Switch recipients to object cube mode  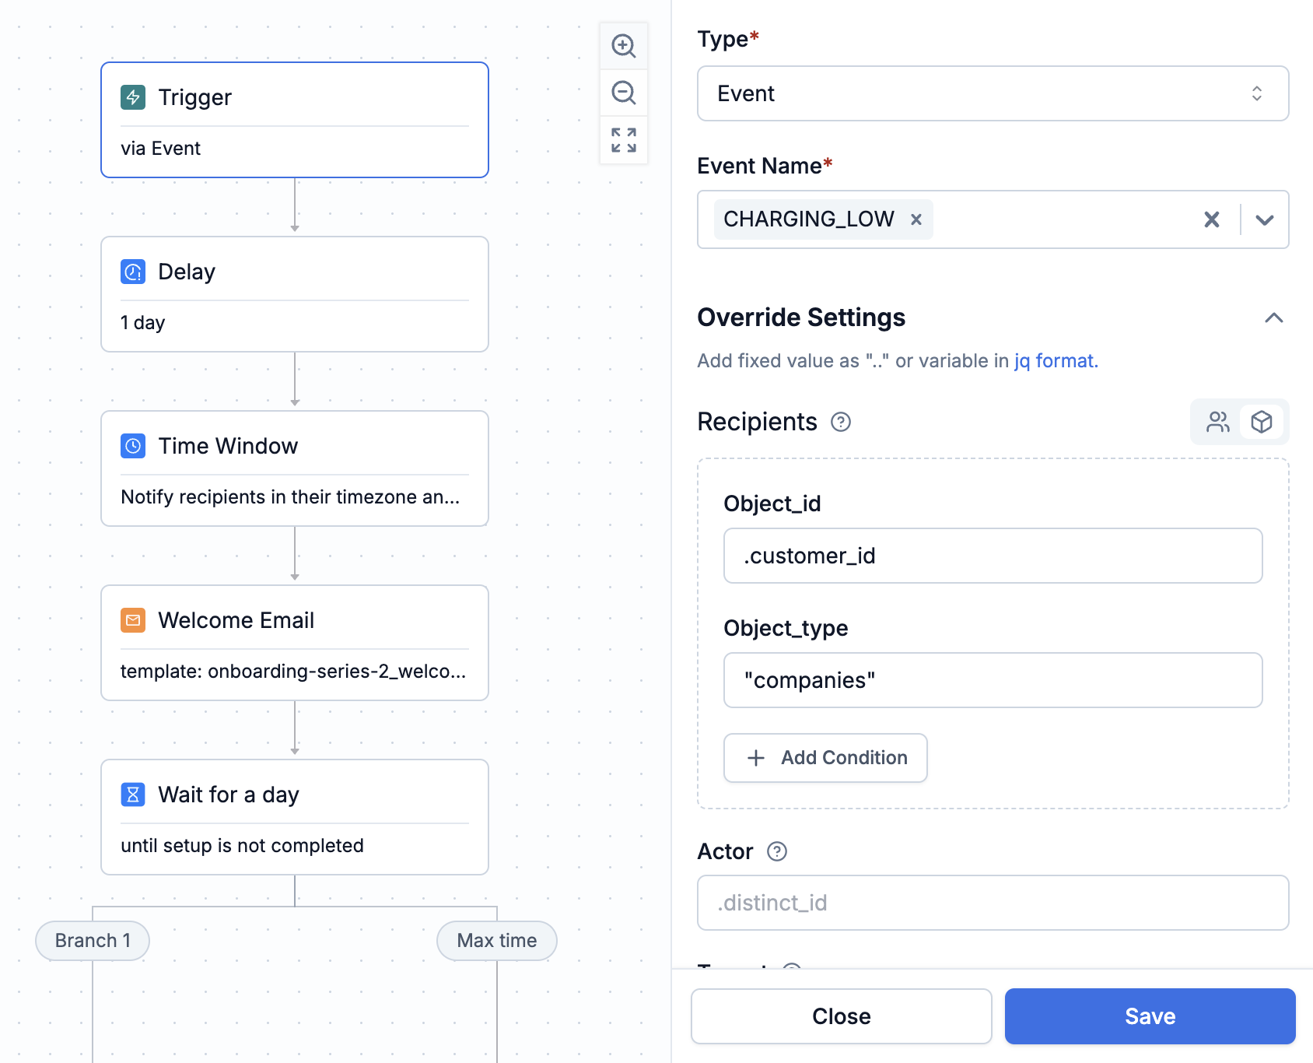[x=1261, y=422]
